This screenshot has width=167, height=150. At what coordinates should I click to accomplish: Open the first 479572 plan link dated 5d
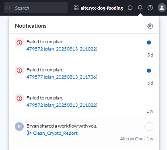point(62,49)
